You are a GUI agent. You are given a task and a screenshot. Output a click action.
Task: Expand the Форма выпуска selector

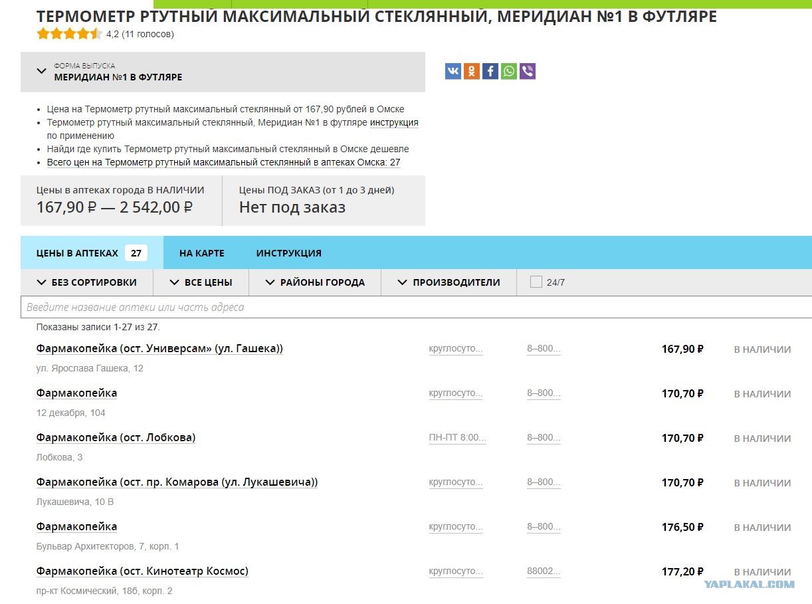pos(223,72)
